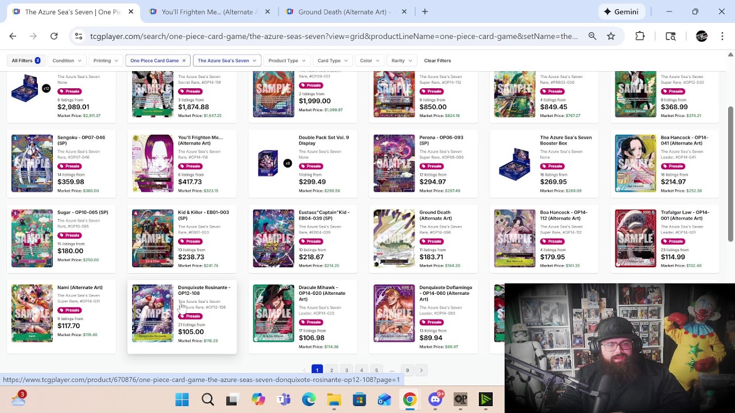Open the Boa Hancock OP14-041 card thumbnail
This screenshot has height=413, width=735.
[635, 163]
